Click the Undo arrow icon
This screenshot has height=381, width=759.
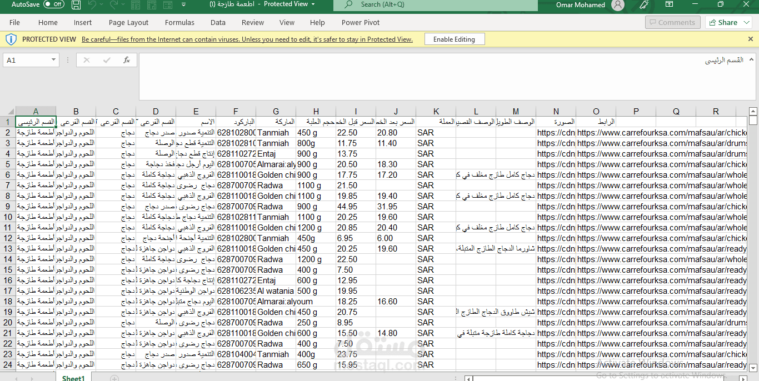tap(92, 4)
